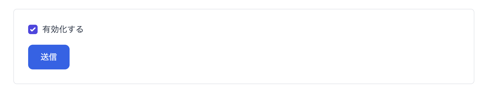The width and height of the screenshot is (488, 110).
Task: Send the form using the 送信 button
Action: [49, 57]
